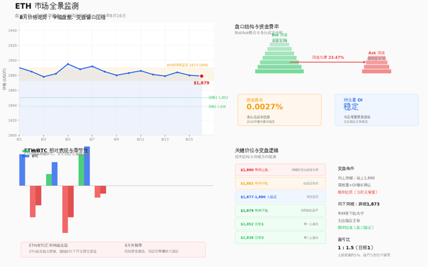The image size is (428, 267).
Task: Click the 4H布林带区间 1873-1890 label
Action: point(187,65)
